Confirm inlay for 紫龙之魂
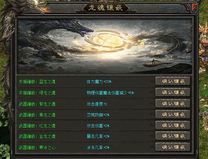This screenshot has width=208, height=159. pyautogui.click(x=173, y=103)
